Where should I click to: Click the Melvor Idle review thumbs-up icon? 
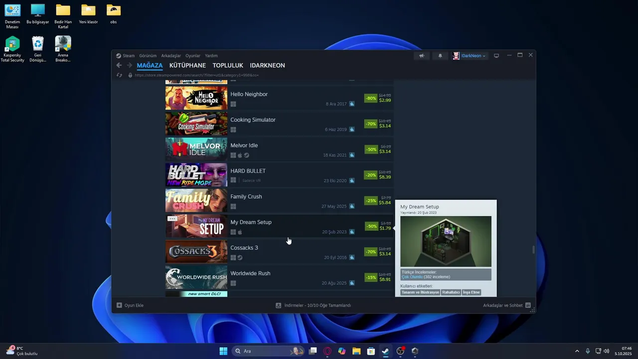tap(352, 155)
